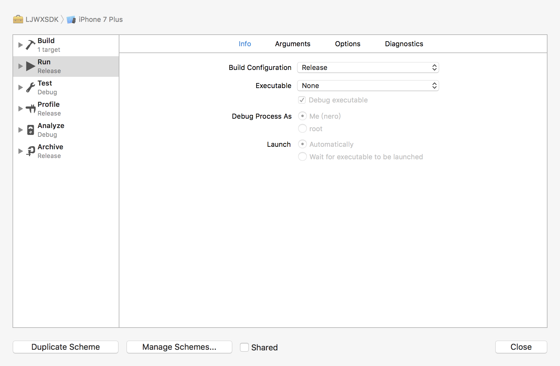The height and width of the screenshot is (366, 560).
Task: Expand the Build disclosure triangle
Action: 21,45
